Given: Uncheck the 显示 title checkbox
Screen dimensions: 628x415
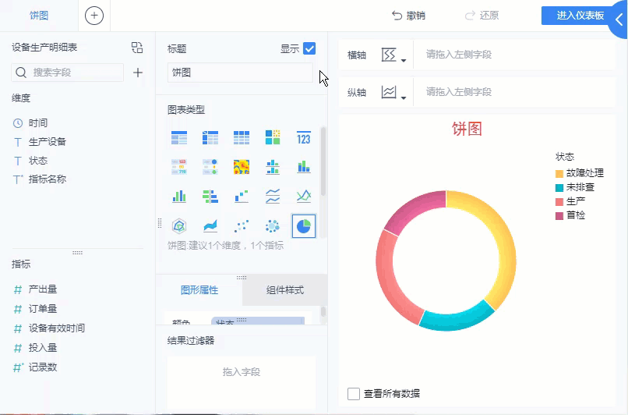Looking at the screenshot, I should 309,48.
